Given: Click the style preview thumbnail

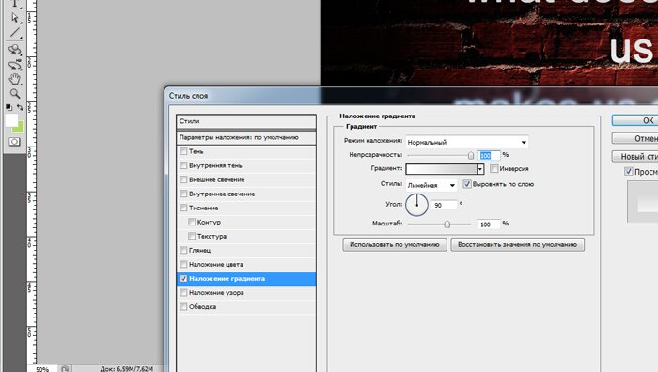Looking at the screenshot, I should [642, 202].
